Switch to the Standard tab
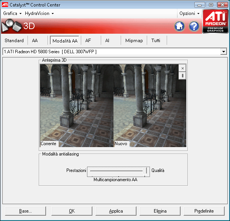The image size is (230, 221). tap(14, 41)
